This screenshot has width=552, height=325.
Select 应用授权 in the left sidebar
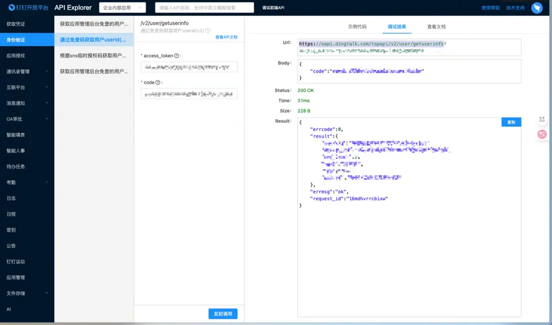click(x=27, y=56)
